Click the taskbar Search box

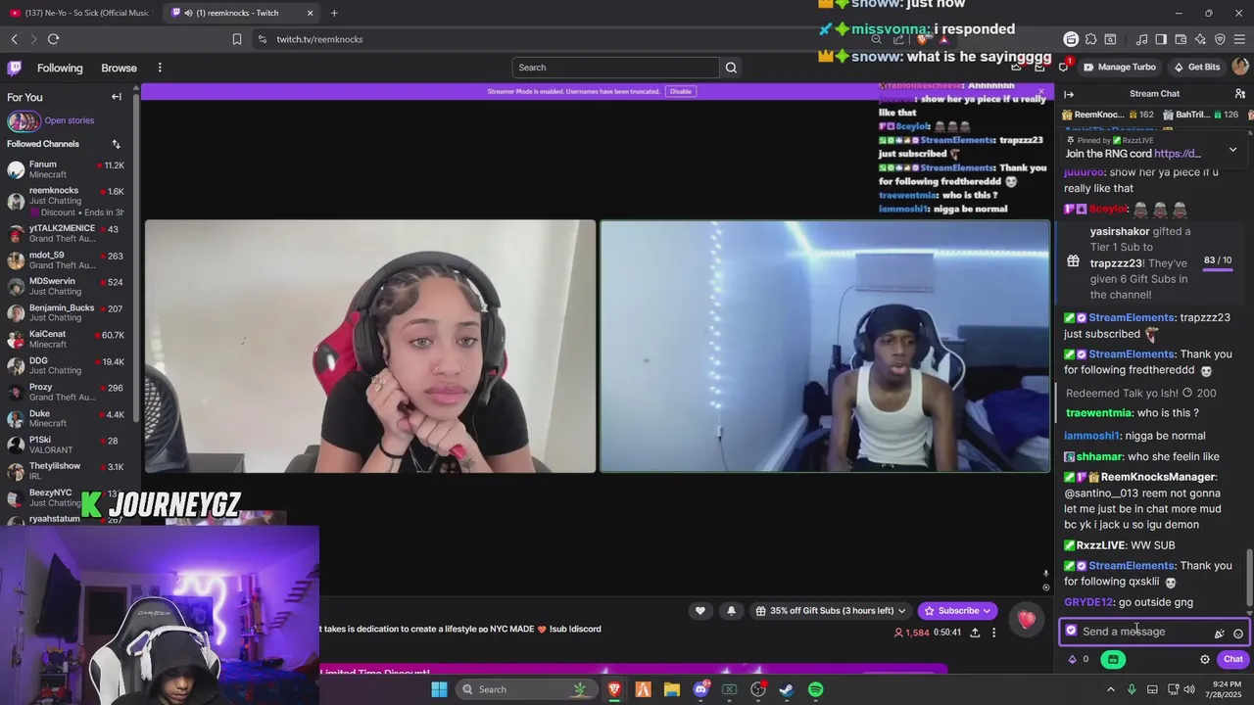[526, 689]
